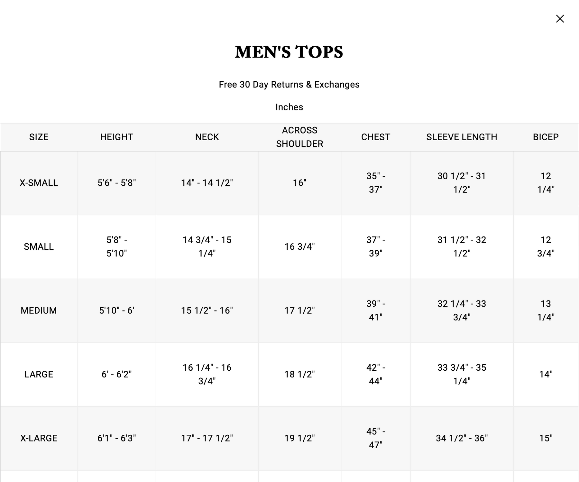Click the HEIGHT column header
Viewport: 579px width, 482px height.
point(116,137)
